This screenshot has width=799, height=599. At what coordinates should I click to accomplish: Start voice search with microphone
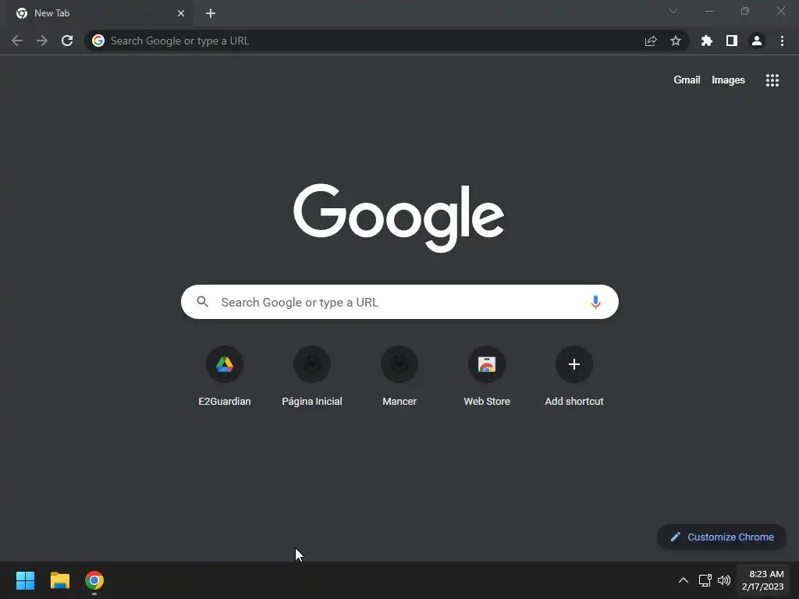(x=595, y=302)
